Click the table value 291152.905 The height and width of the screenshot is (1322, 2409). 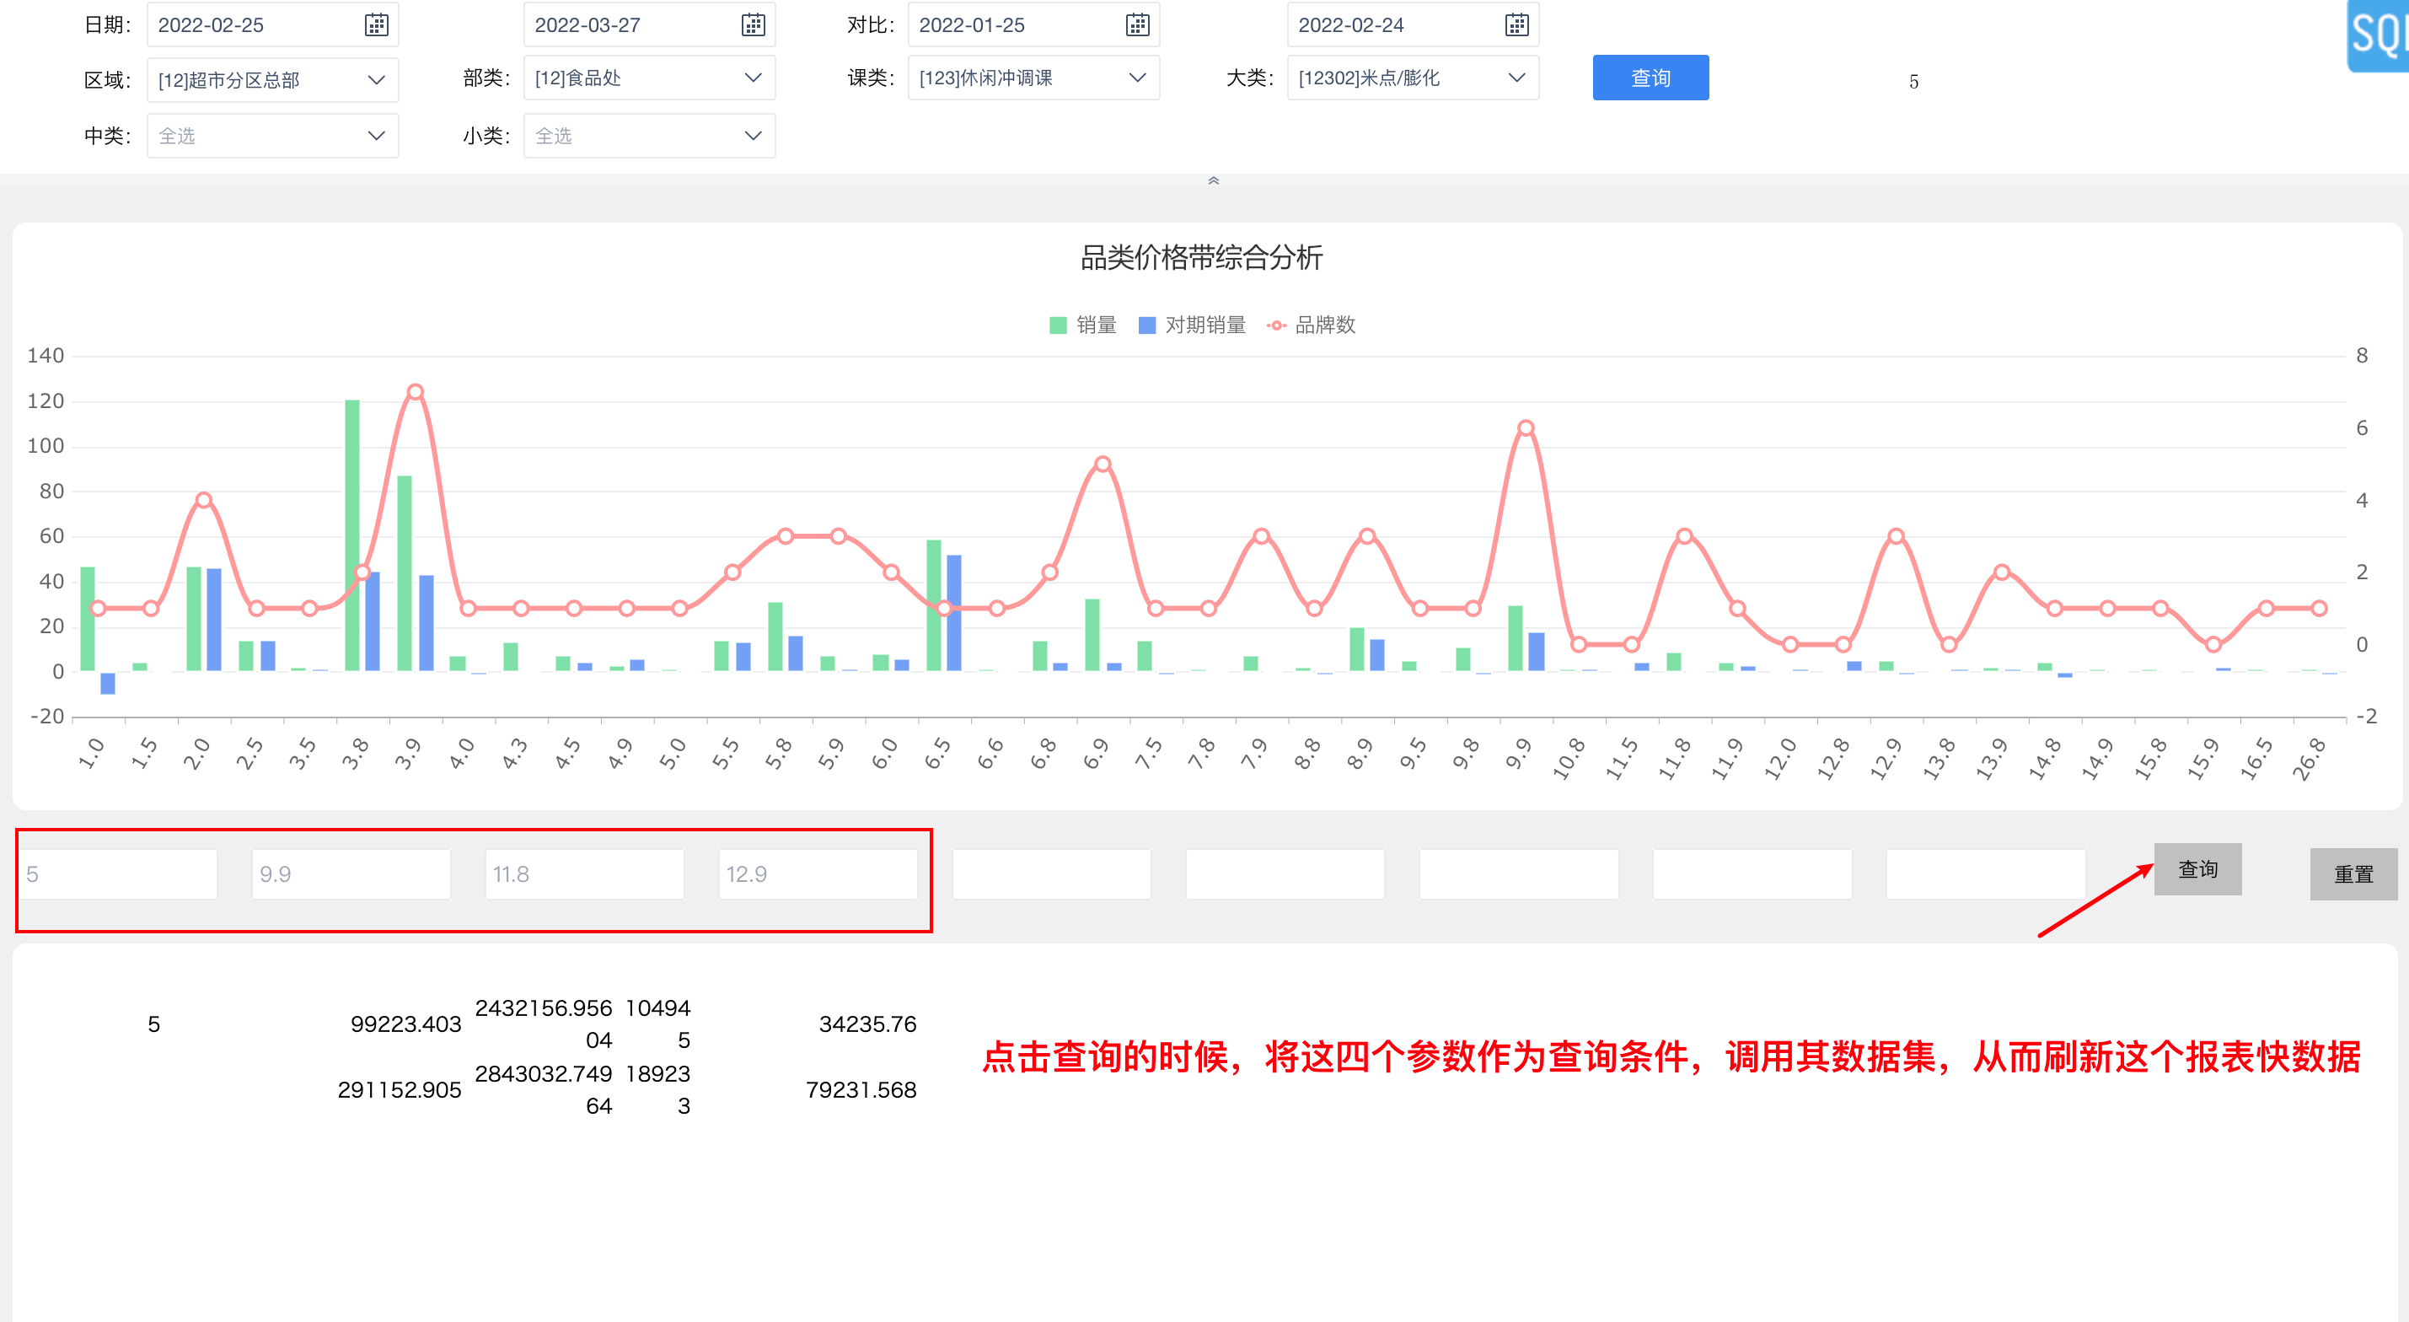[400, 1090]
